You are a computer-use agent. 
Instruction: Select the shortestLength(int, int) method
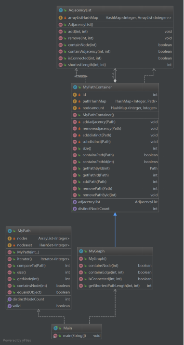click(115, 65)
